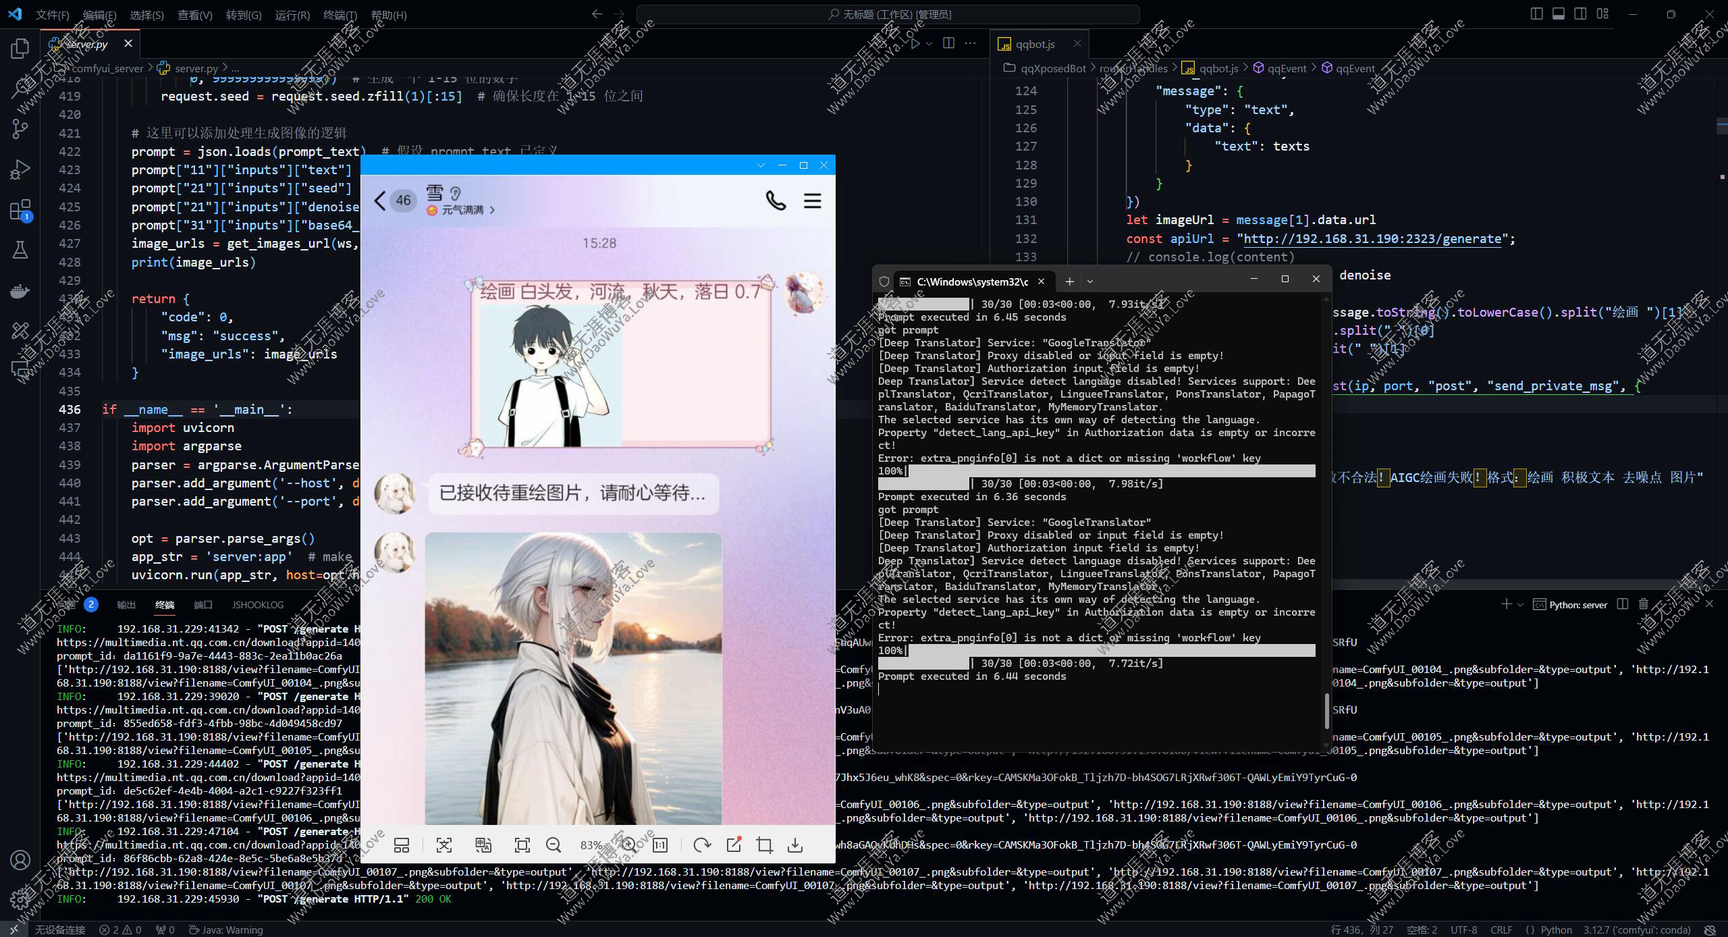
Task: Close the qqbot.js tab
Action: tap(1077, 43)
